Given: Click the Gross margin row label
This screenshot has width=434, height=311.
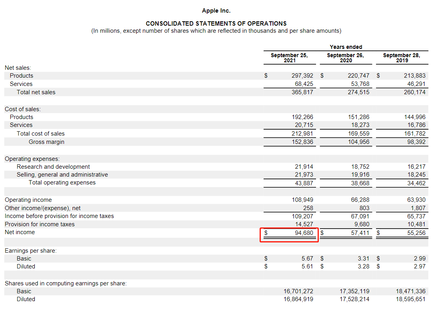Looking at the screenshot, I should (47, 142).
